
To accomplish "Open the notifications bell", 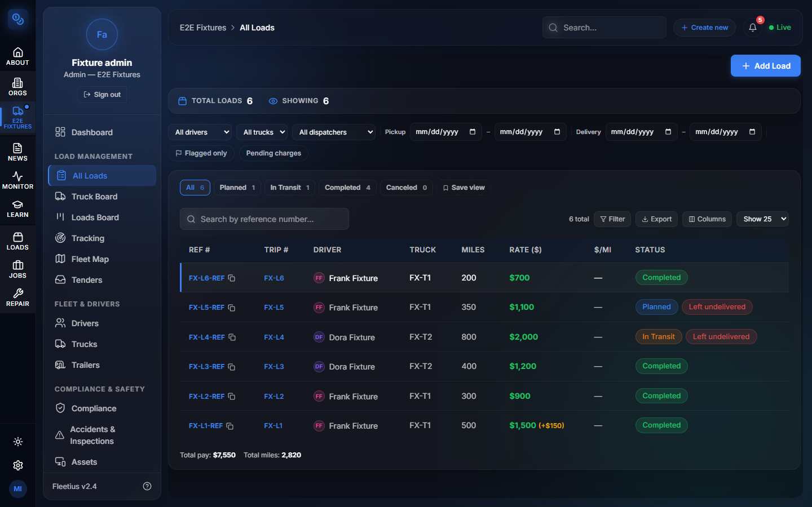I will 753,28.
